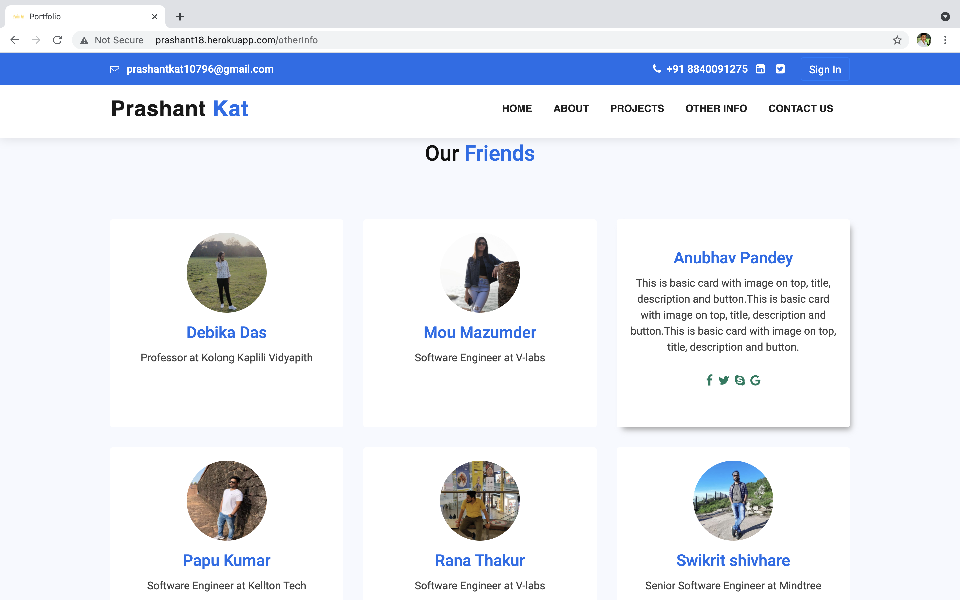Close the Portfolio tab
960x600 pixels.
coord(154,17)
